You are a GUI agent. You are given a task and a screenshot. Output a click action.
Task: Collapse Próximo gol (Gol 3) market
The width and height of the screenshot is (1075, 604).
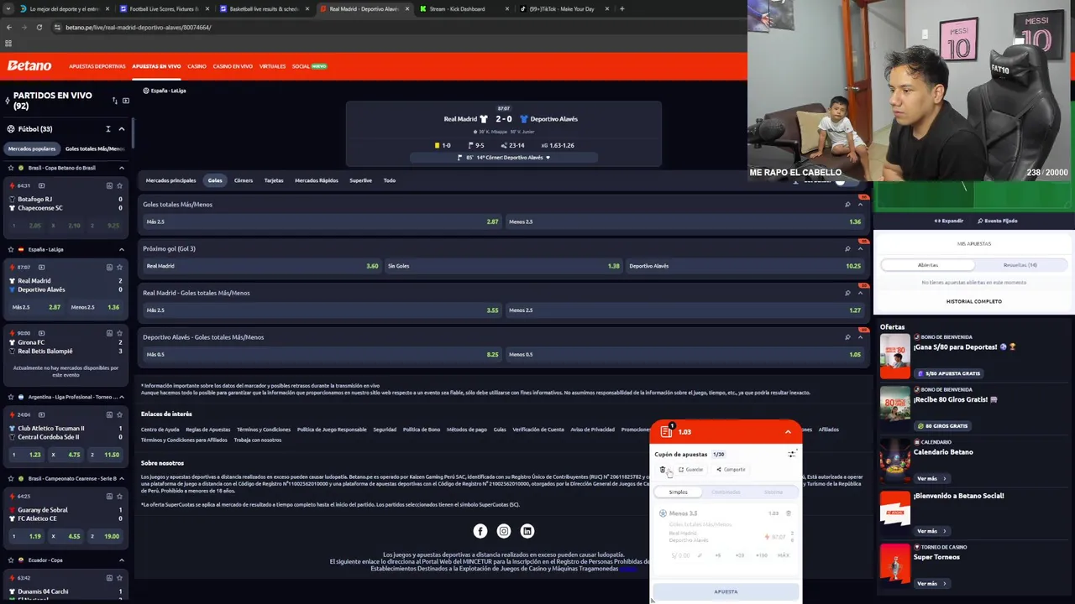coord(860,248)
